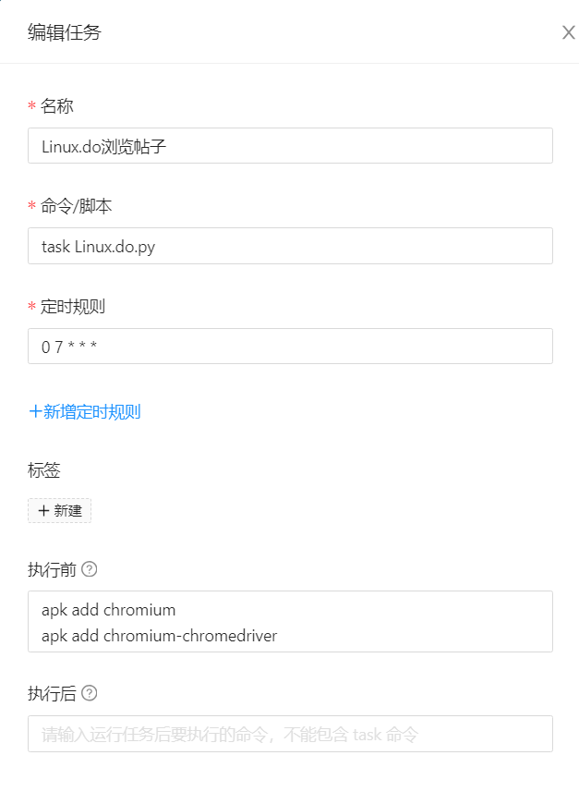The height and width of the screenshot is (804, 579).
Task: Close the 编辑任务 dialog with X
Action: (568, 32)
